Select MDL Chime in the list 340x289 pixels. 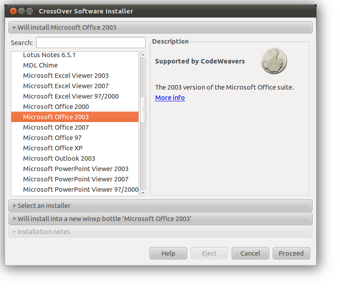tap(75, 65)
